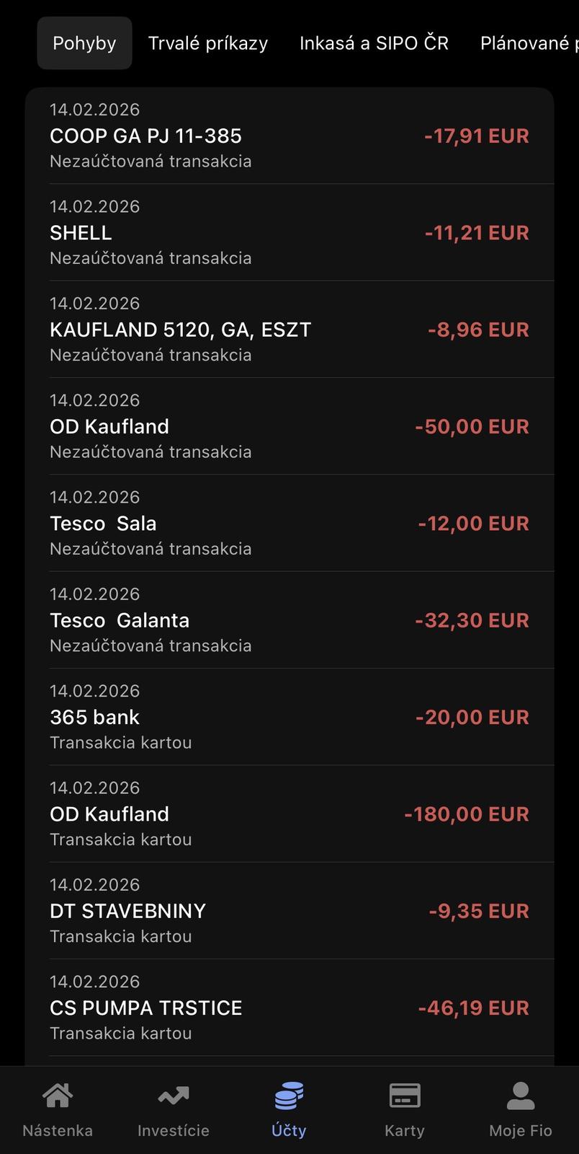Tap the Moje Fio profile icon
Screen dimensions: 579x1154
(x=521, y=1096)
